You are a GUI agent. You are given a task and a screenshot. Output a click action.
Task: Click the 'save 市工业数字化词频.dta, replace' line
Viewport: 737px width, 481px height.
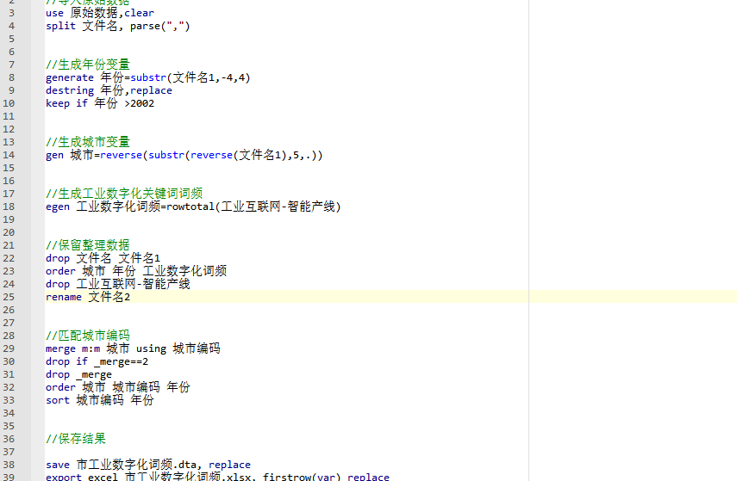tap(148, 465)
